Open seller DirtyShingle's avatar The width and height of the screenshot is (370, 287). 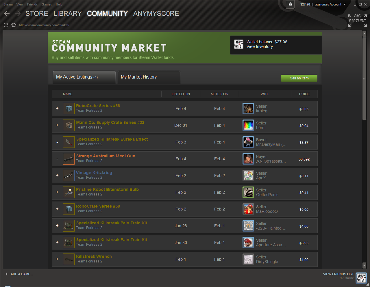pos(248,259)
